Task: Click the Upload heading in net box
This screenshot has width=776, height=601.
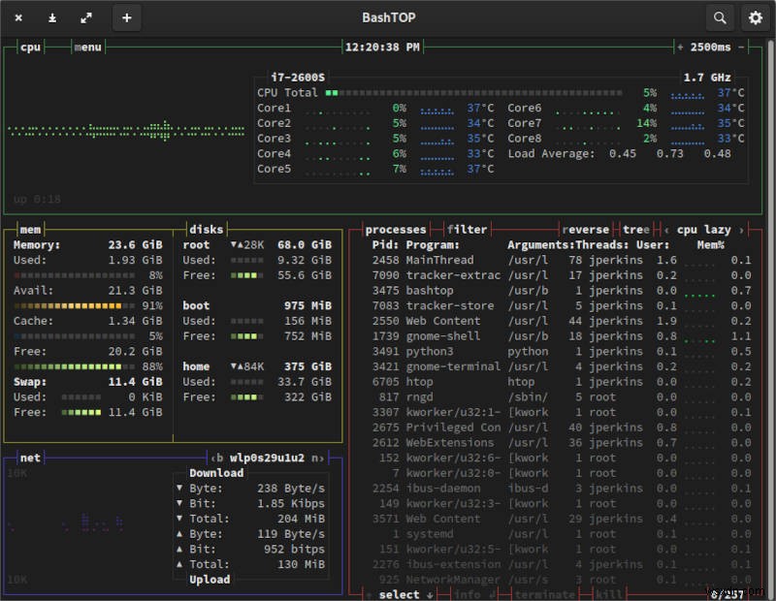Action: pos(210,580)
